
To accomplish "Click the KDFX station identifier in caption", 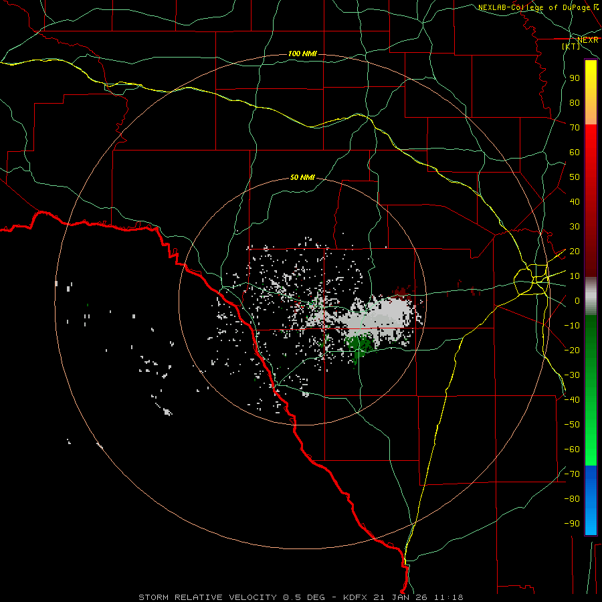I will click(356, 597).
